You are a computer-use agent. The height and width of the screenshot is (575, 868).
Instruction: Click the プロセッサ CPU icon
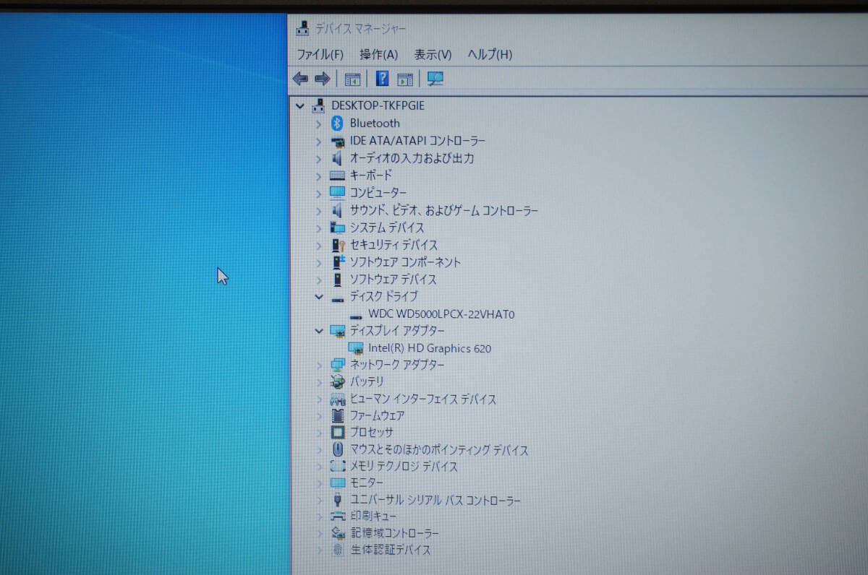coord(337,432)
